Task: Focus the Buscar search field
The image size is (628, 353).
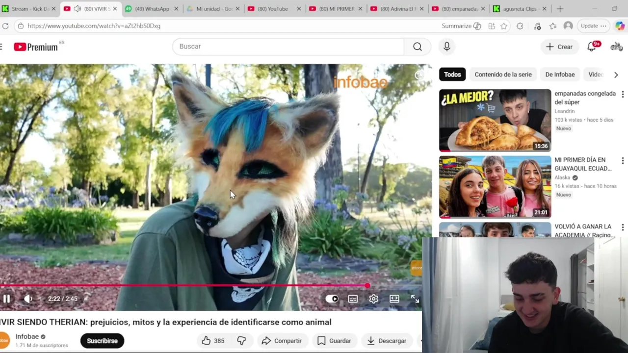Action: pos(288,46)
